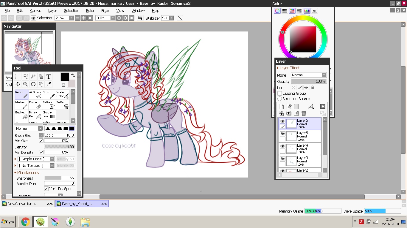Expand the Layer Effect section

click(278, 68)
